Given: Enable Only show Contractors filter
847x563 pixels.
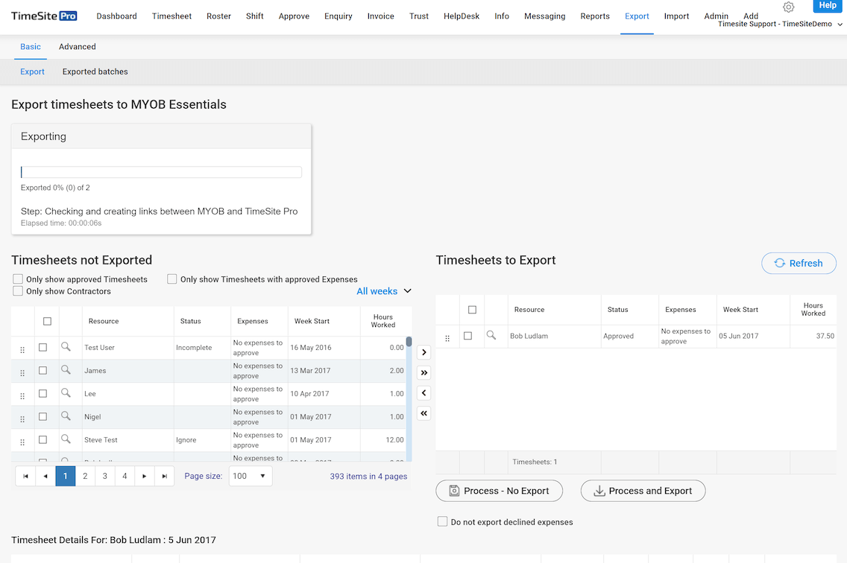Looking at the screenshot, I should point(18,291).
